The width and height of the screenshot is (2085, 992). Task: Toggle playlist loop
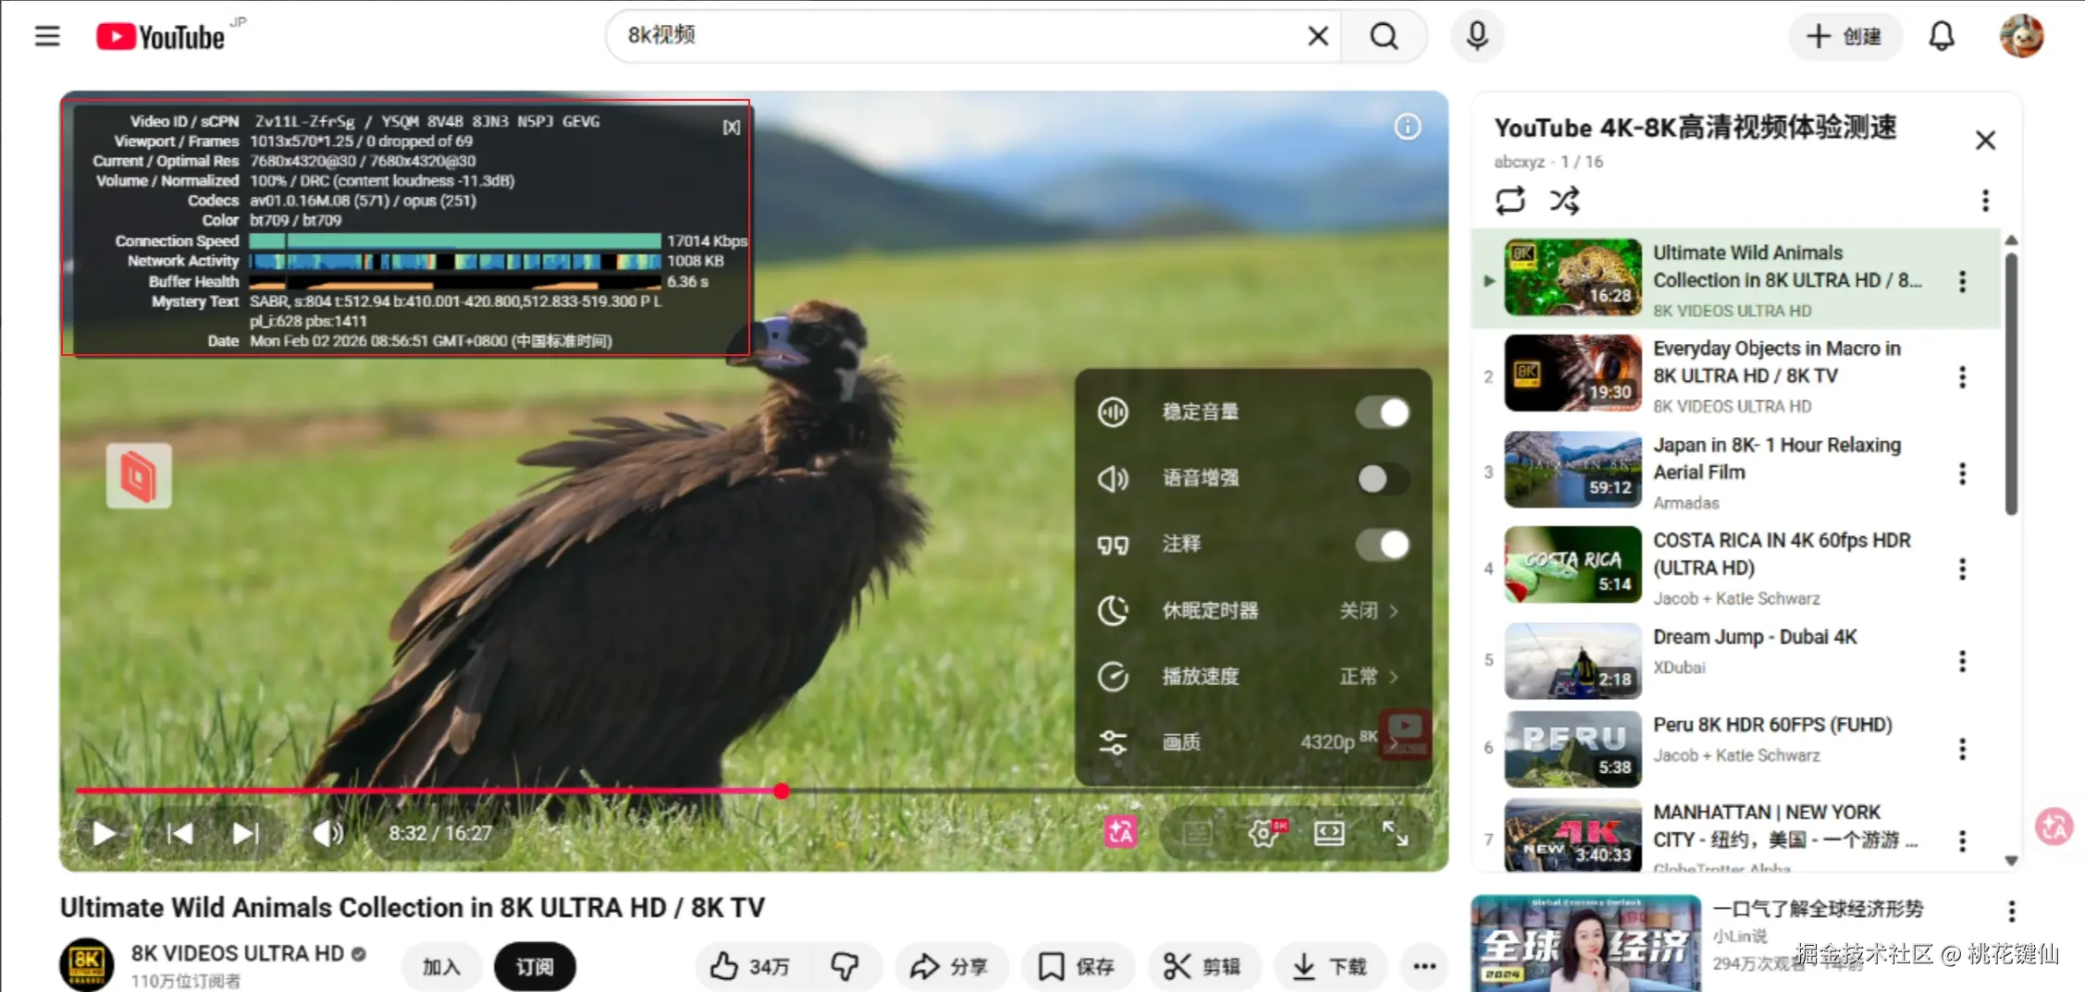pyautogui.click(x=1510, y=201)
